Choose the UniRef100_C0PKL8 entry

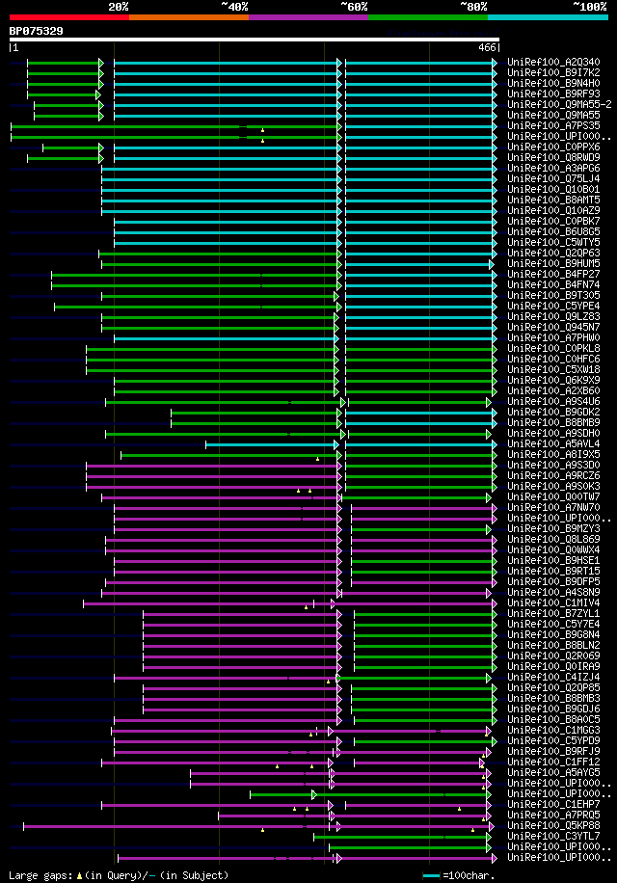coord(553,349)
